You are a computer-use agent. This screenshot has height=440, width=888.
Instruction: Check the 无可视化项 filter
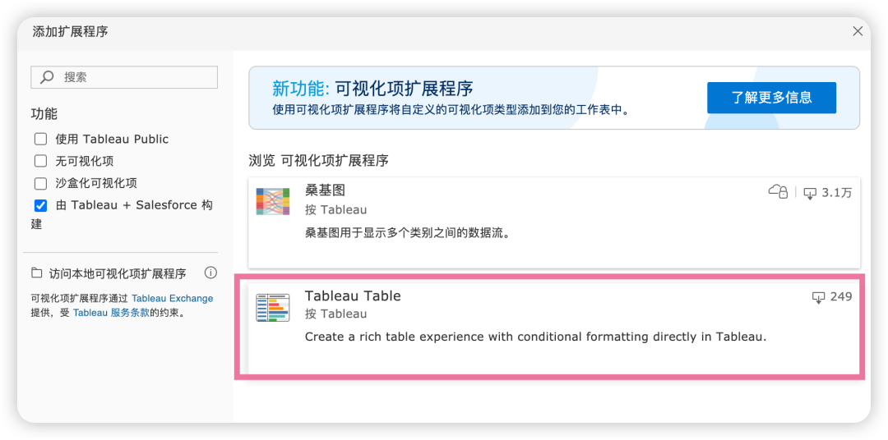(40, 161)
